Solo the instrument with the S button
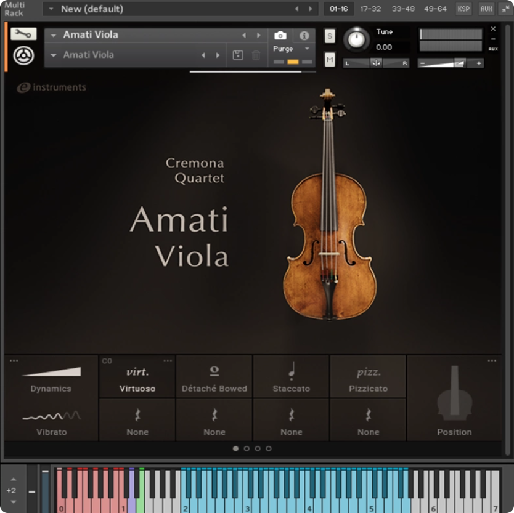 tap(330, 36)
